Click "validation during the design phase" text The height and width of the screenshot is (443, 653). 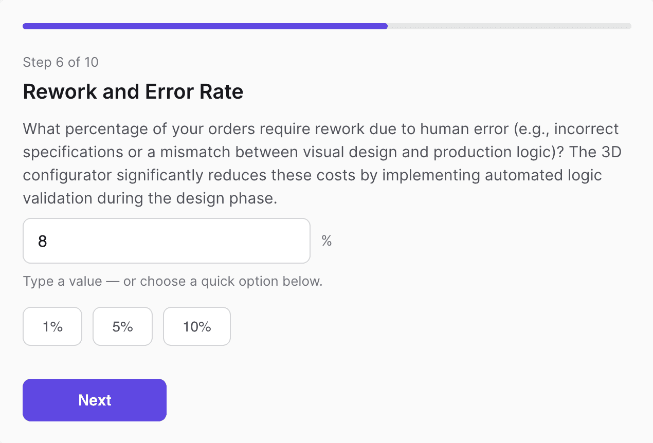coord(150,198)
